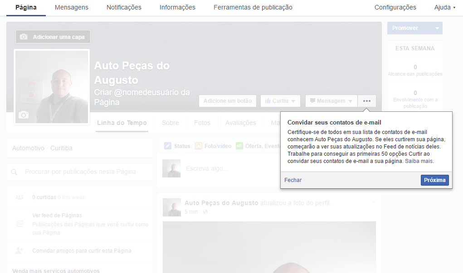Open the updated profile photo in post
The image size is (463, 273).
269,247
